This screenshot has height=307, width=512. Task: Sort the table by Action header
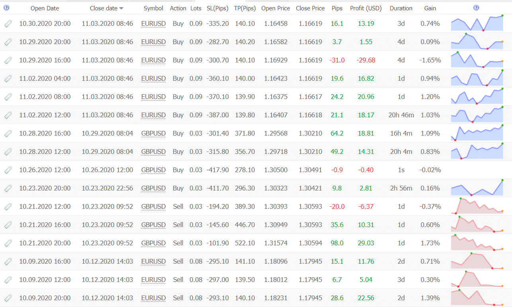[x=178, y=8]
